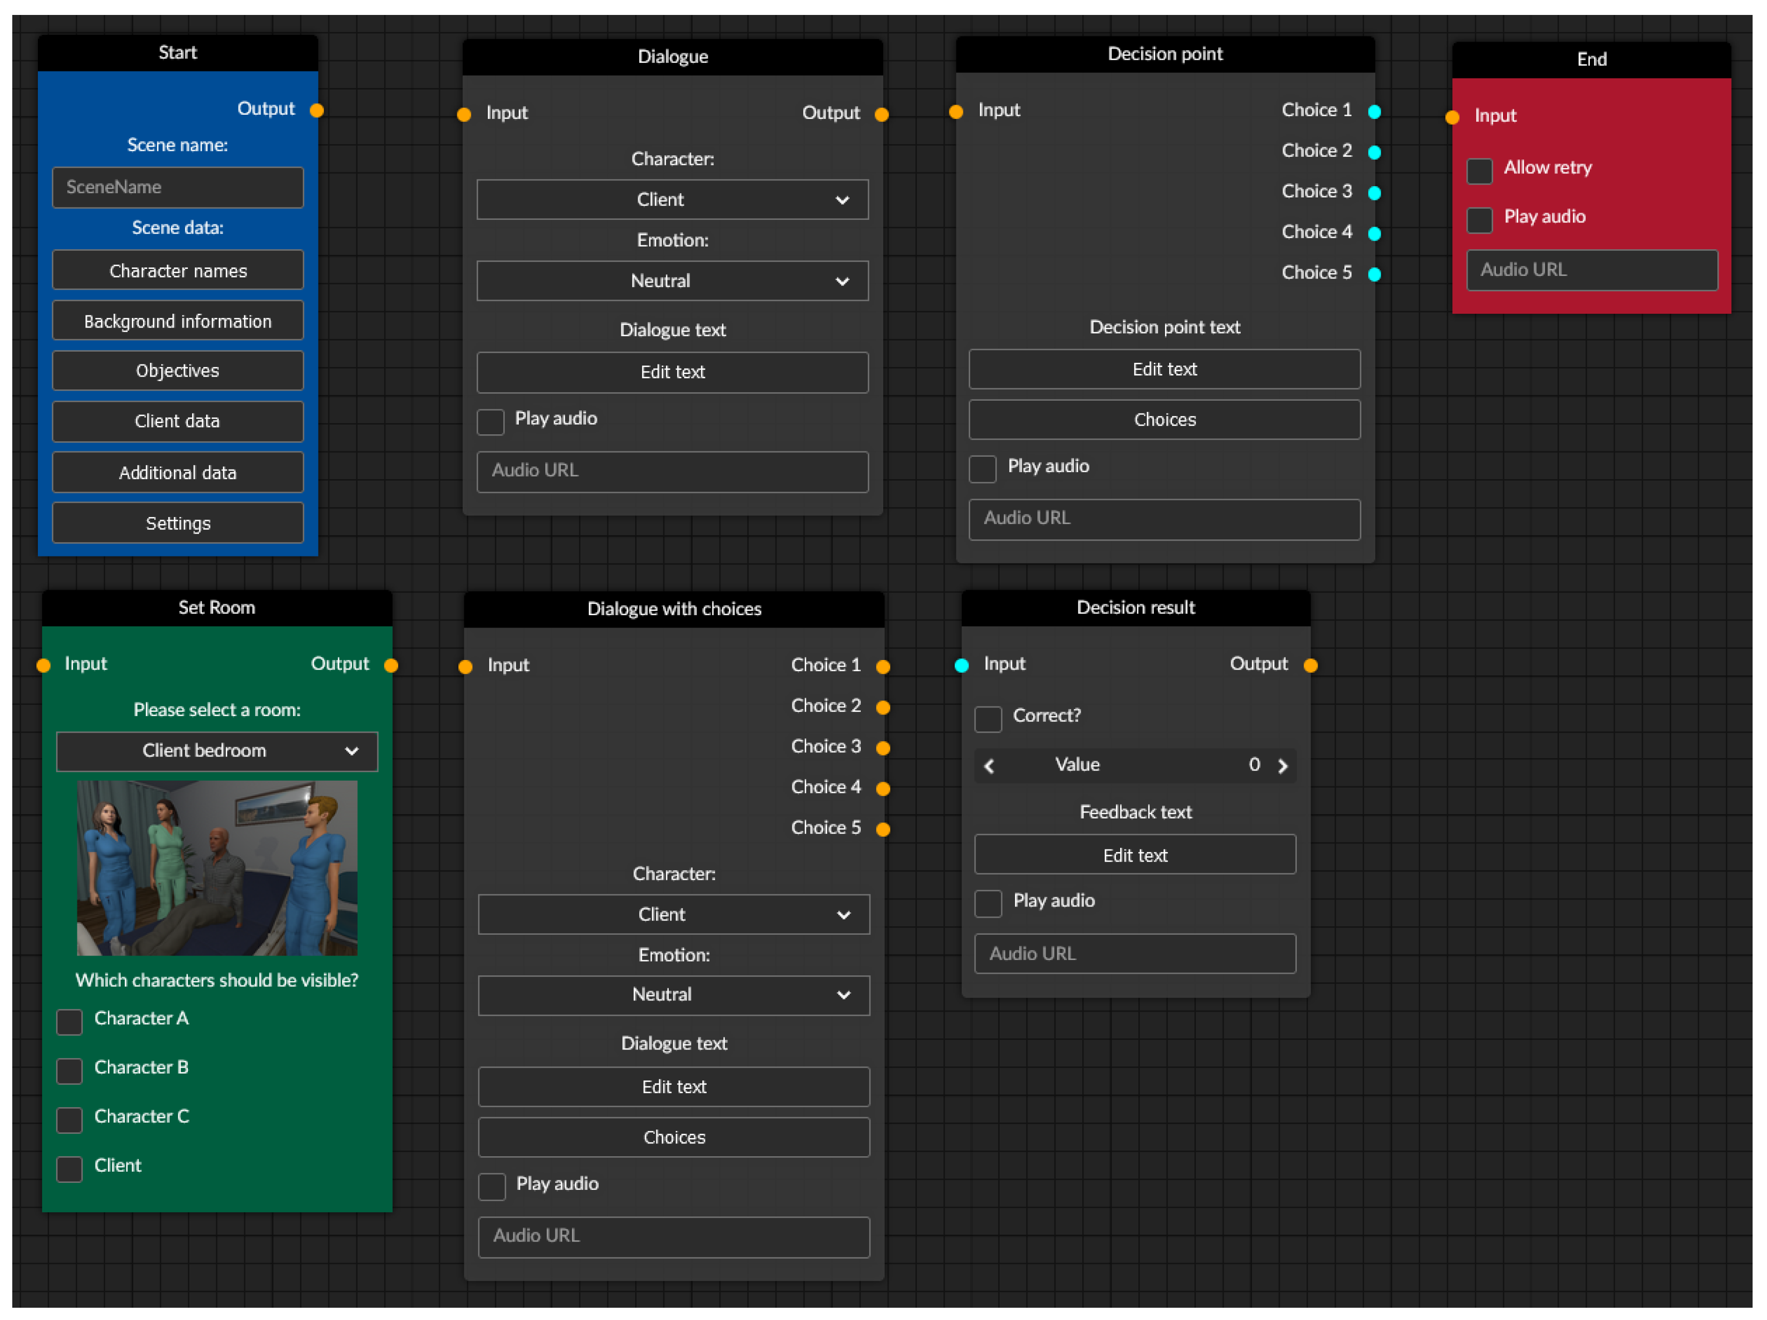
Task: Open Emotion dropdown in Dialogue node
Action: click(x=672, y=281)
